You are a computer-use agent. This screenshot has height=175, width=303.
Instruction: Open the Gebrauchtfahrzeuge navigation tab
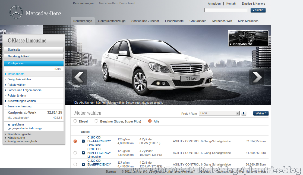[x=112, y=21]
